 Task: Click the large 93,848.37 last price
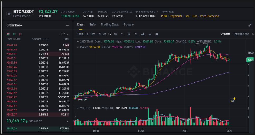pyautogui.click(x=16, y=121)
